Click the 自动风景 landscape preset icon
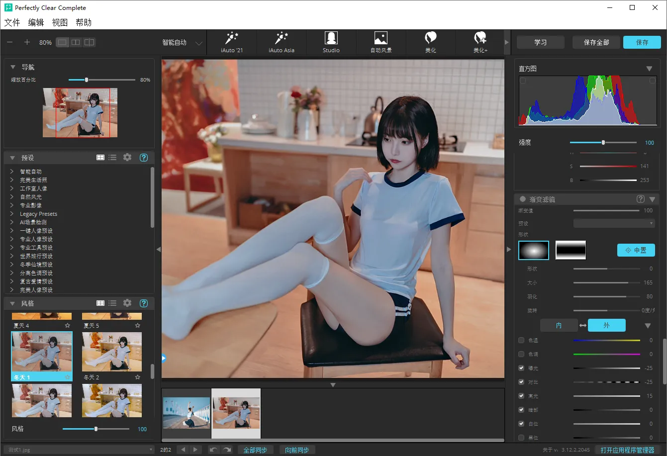This screenshot has height=456, width=667. [381, 39]
